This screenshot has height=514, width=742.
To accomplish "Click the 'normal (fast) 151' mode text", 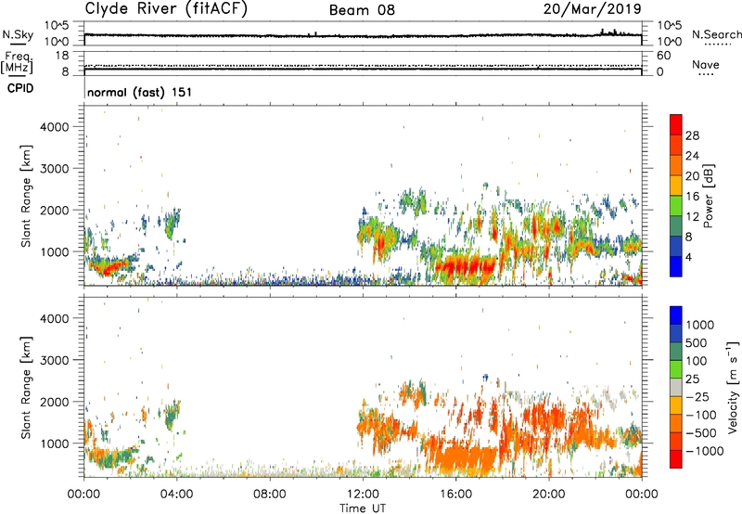I will [x=140, y=92].
